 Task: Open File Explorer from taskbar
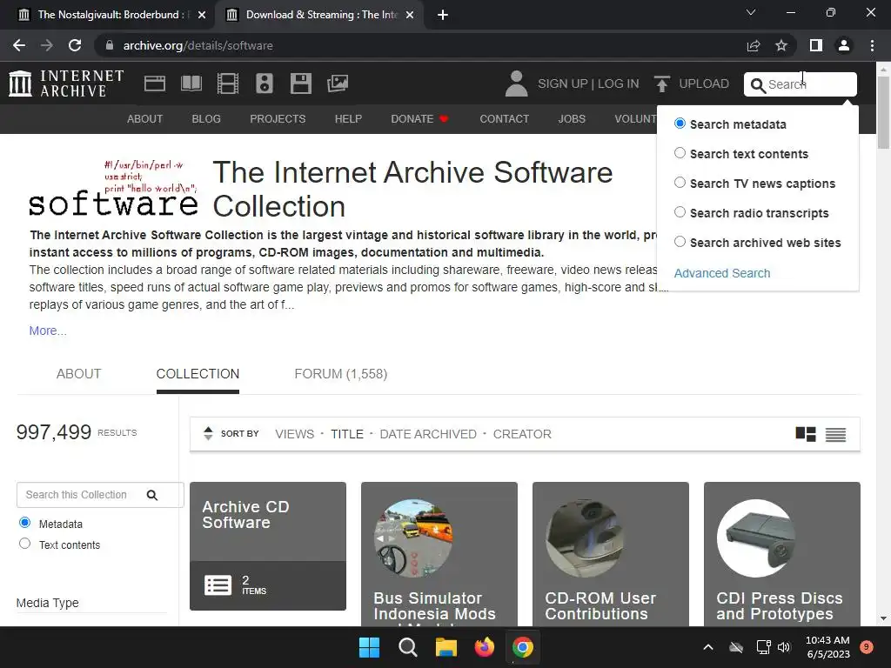pyautogui.click(x=446, y=647)
